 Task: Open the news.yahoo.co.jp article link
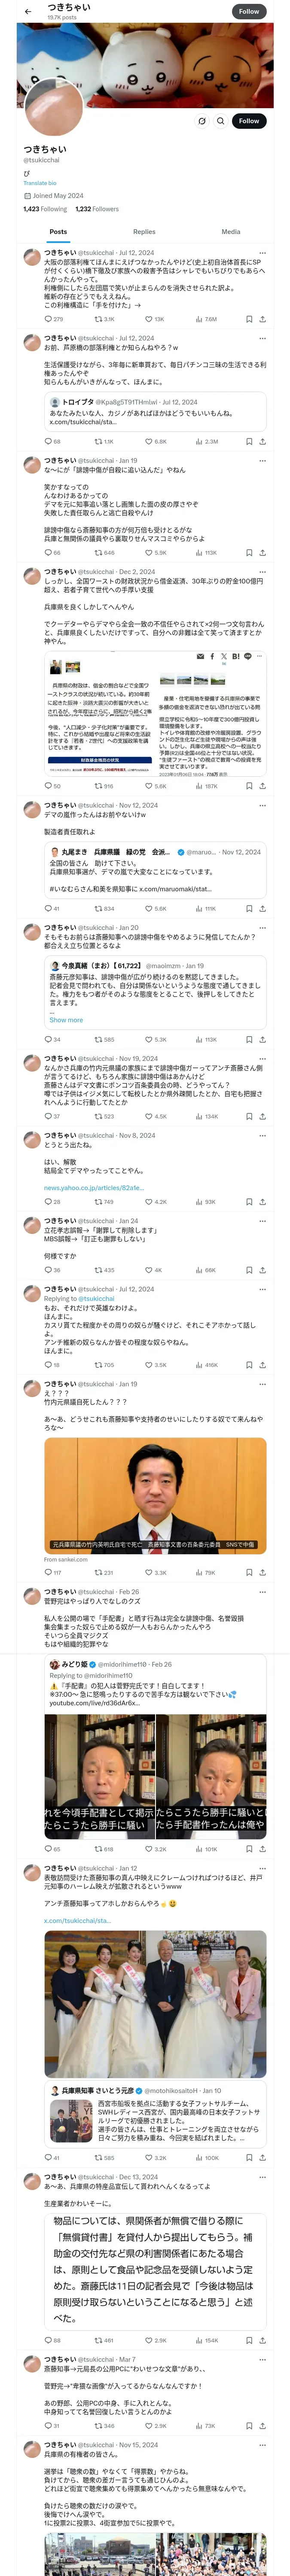[79, 1188]
